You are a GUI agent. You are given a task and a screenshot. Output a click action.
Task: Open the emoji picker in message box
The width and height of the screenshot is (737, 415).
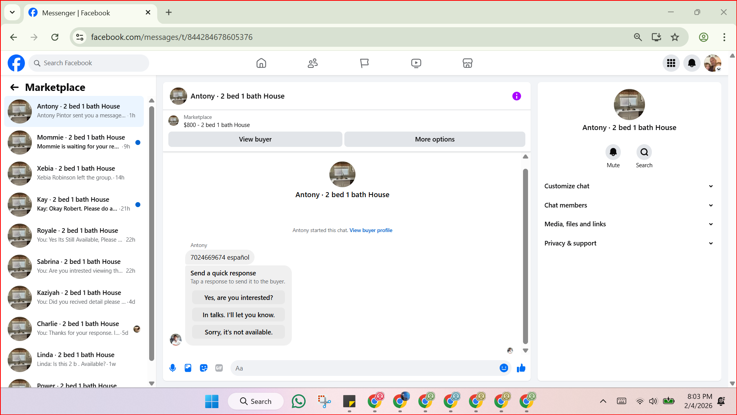tap(504, 368)
